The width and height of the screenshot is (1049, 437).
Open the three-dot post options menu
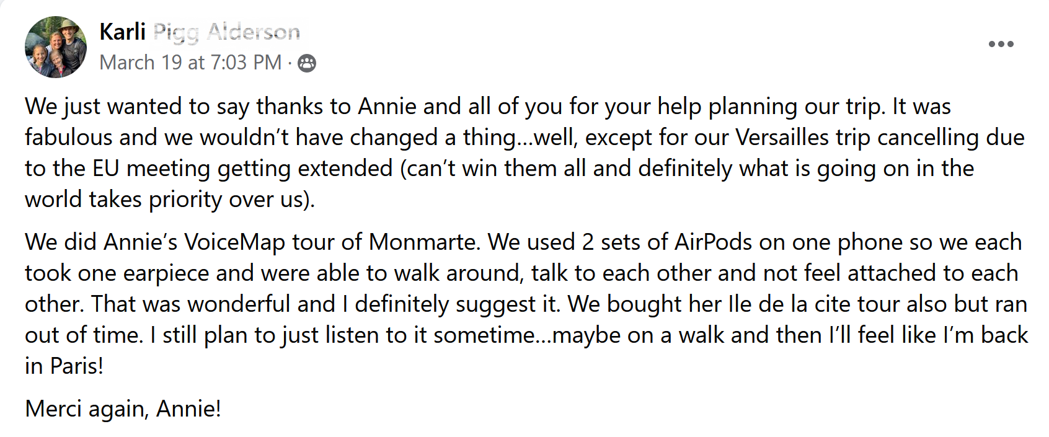coord(1001,44)
